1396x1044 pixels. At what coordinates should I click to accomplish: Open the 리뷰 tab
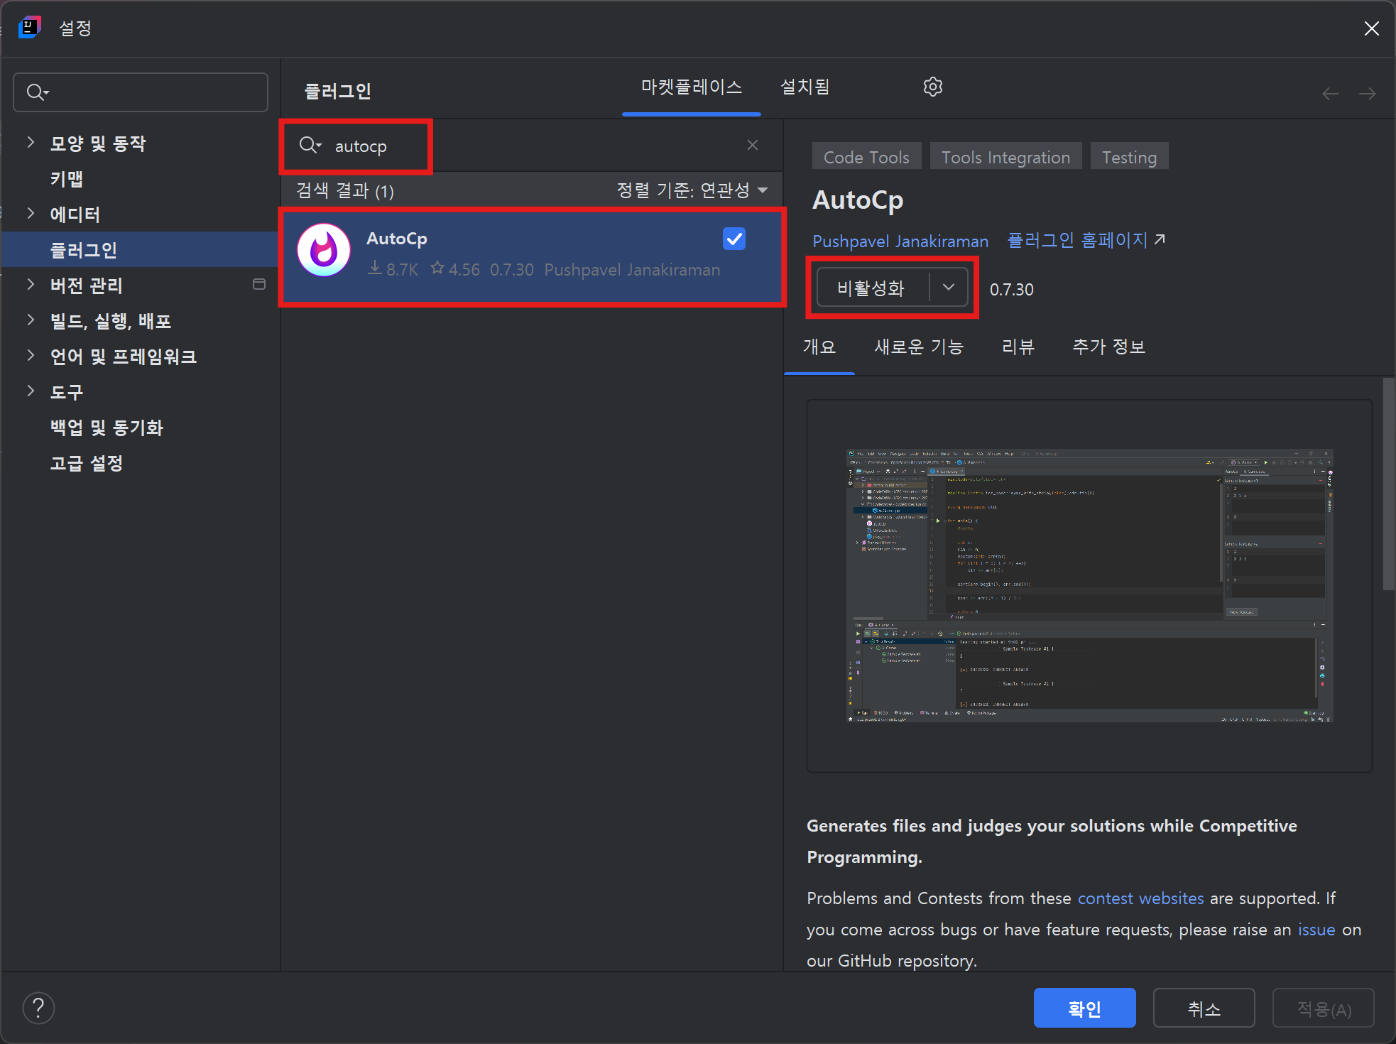(1018, 347)
